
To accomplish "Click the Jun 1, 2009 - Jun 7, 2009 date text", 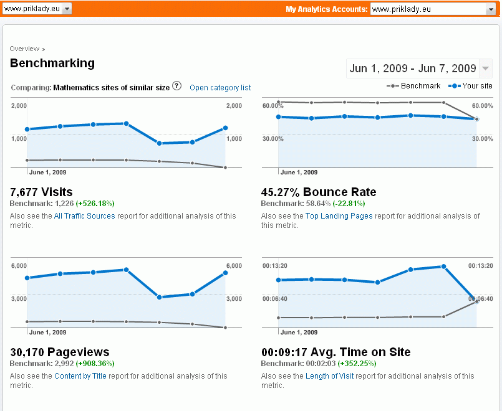I will (412, 68).
